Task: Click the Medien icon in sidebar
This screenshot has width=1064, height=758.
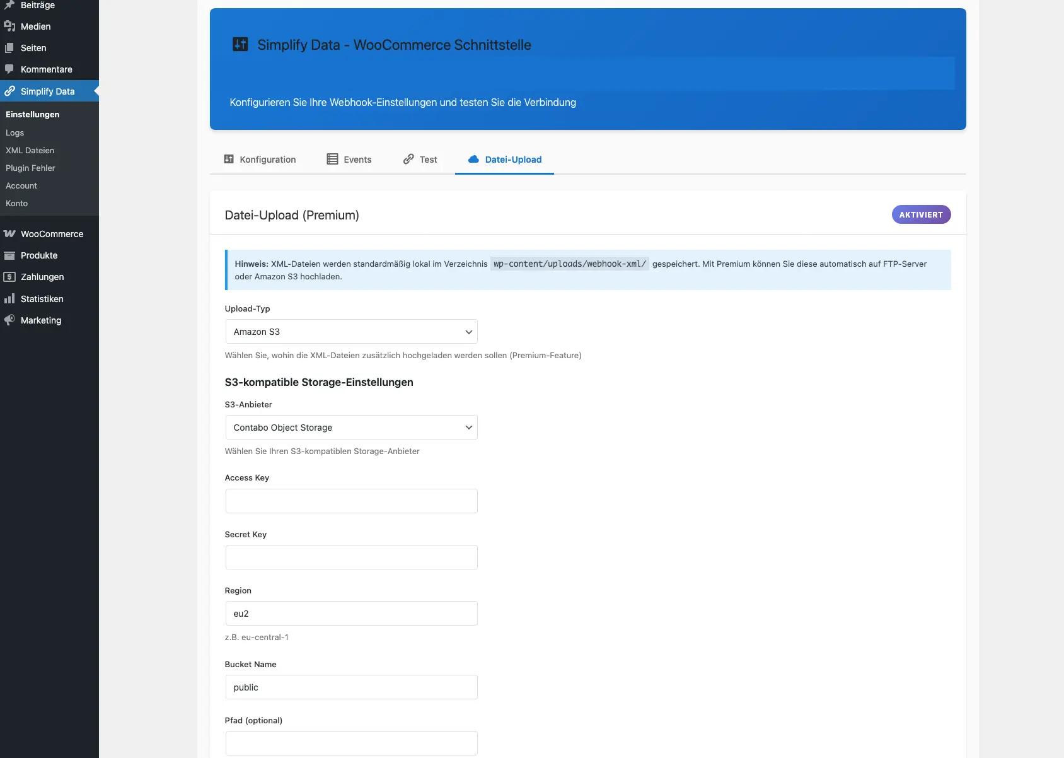Action: click(9, 26)
